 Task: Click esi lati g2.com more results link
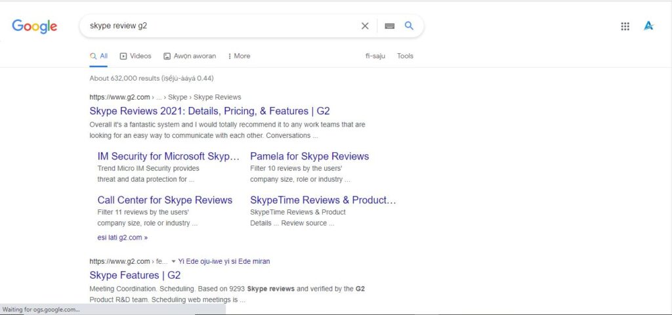pos(123,238)
